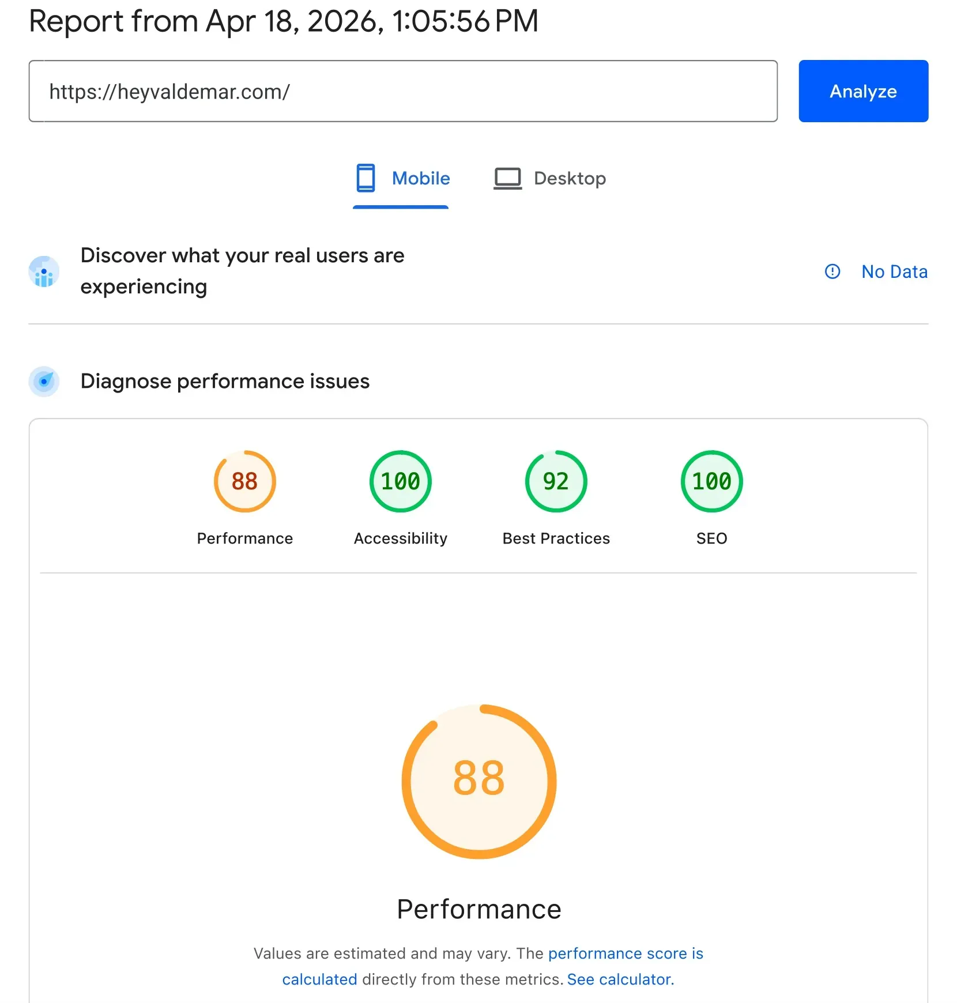This screenshot has width=957, height=1003.
Task: Select the SEO gauge showing 100
Action: (x=711, y=481)
